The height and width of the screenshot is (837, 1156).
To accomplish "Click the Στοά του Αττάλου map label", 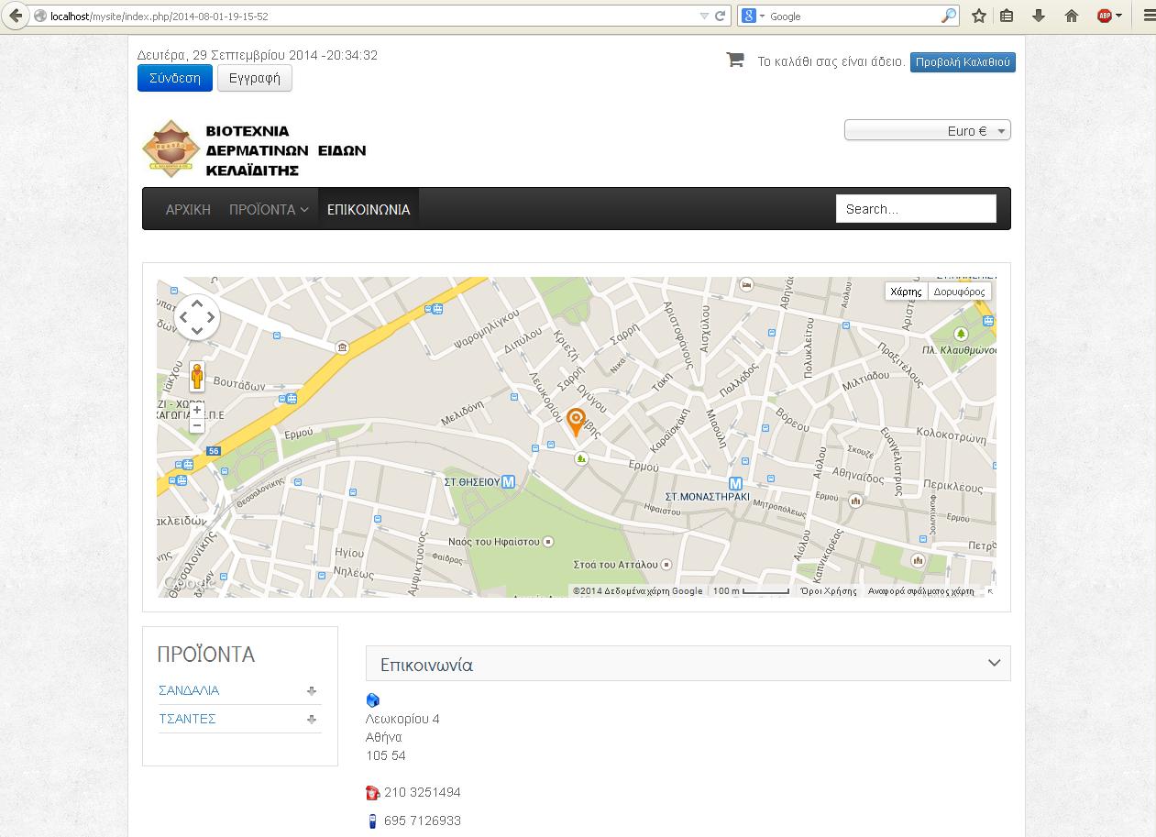I will click(x=615, y=564).
